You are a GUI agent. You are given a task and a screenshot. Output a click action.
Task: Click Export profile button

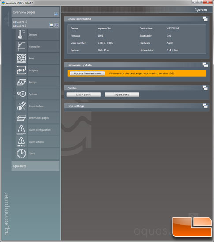point(83,95)
